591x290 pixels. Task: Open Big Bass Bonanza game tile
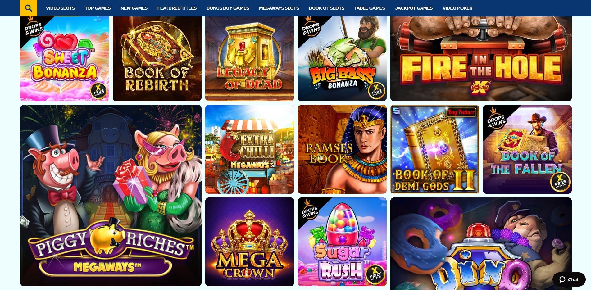(x=342, y=59)
